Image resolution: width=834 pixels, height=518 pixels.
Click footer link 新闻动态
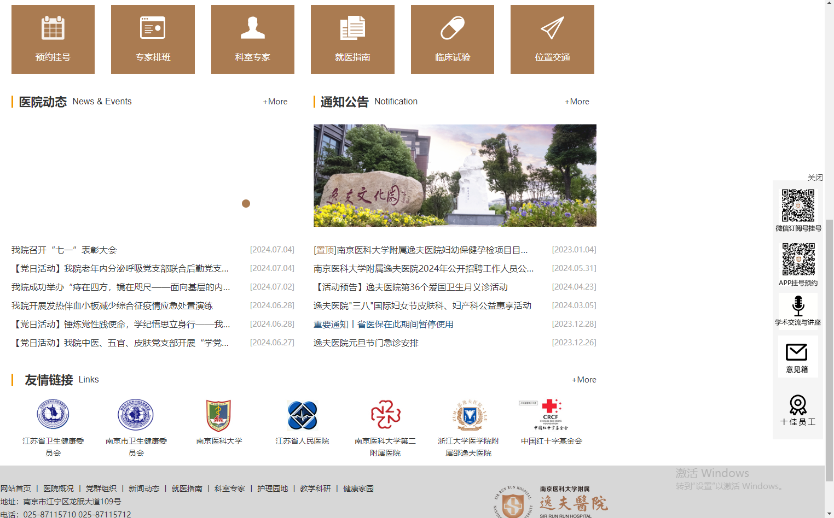144,488
